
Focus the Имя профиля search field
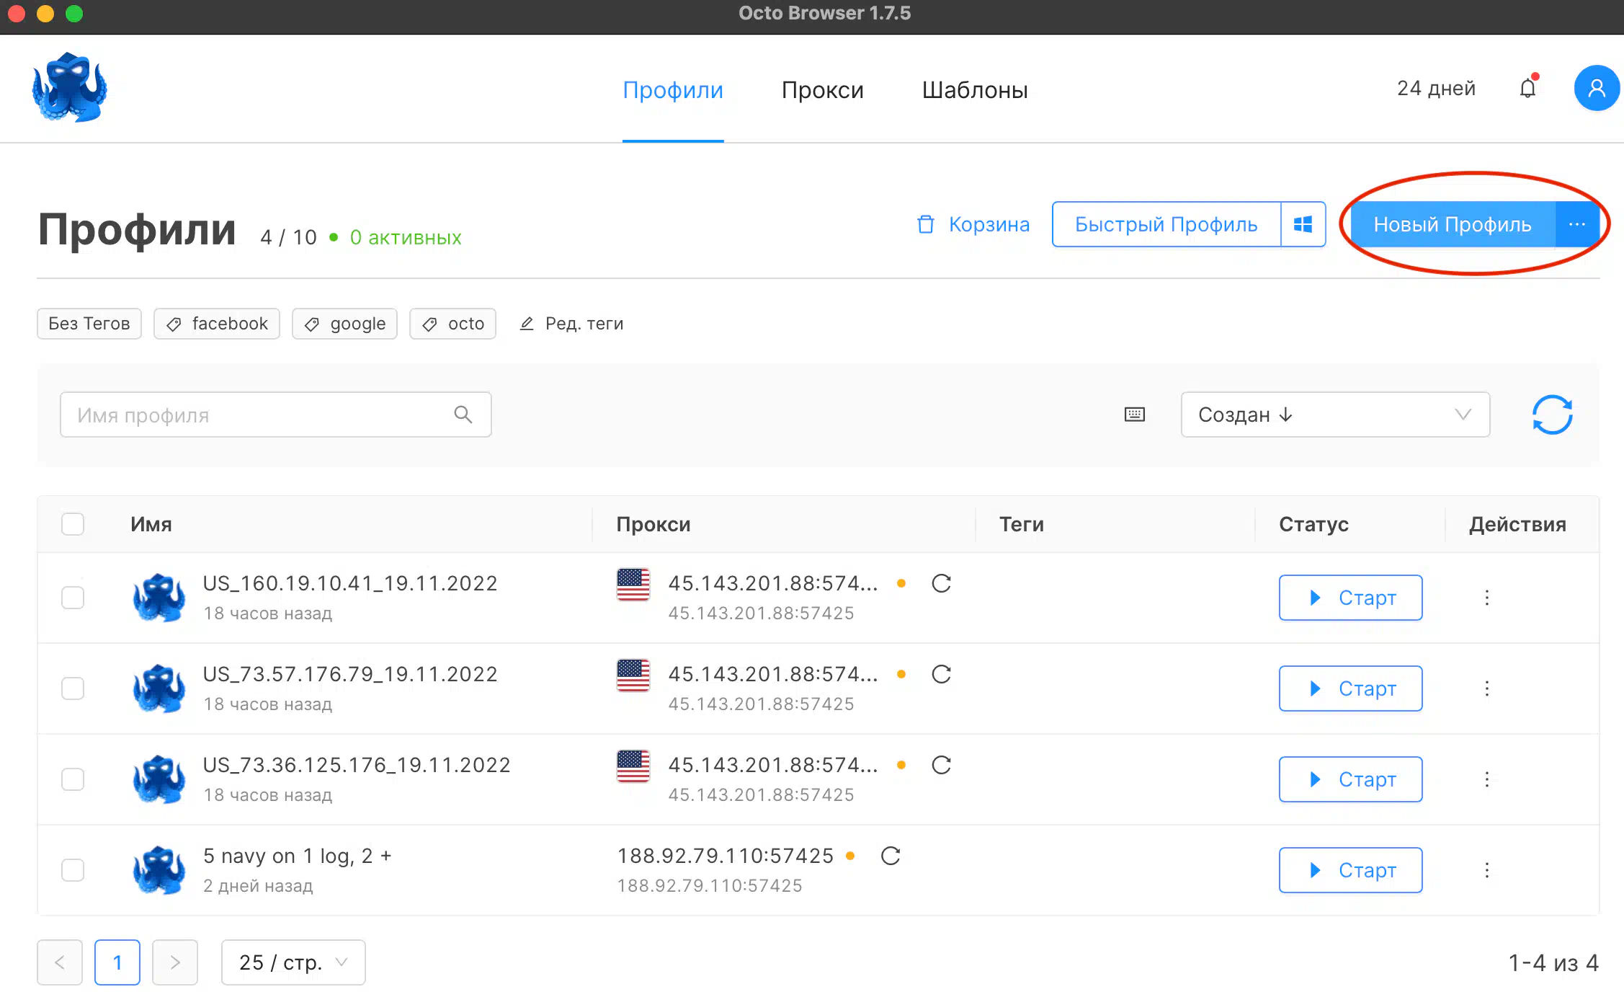point(276,415)
